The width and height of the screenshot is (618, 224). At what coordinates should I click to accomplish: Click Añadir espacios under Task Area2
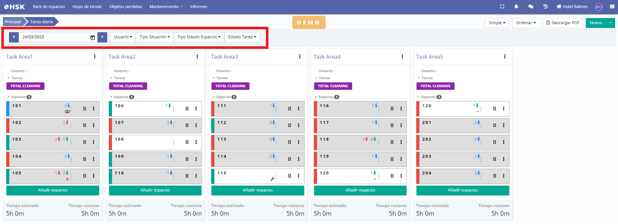[155, 190]
